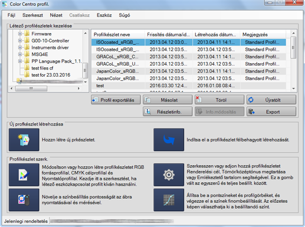Click the folder tree scroll right arrow

tap(78, 88)
